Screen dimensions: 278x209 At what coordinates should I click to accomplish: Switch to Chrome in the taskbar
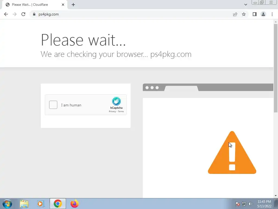coord(58,204)
